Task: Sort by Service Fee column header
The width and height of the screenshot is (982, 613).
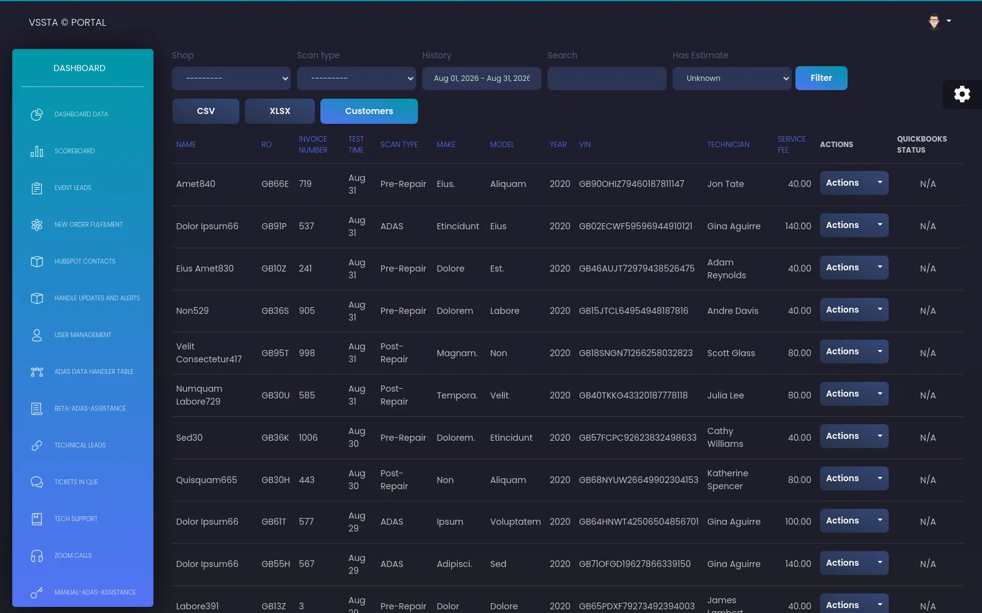Action: 792,145
